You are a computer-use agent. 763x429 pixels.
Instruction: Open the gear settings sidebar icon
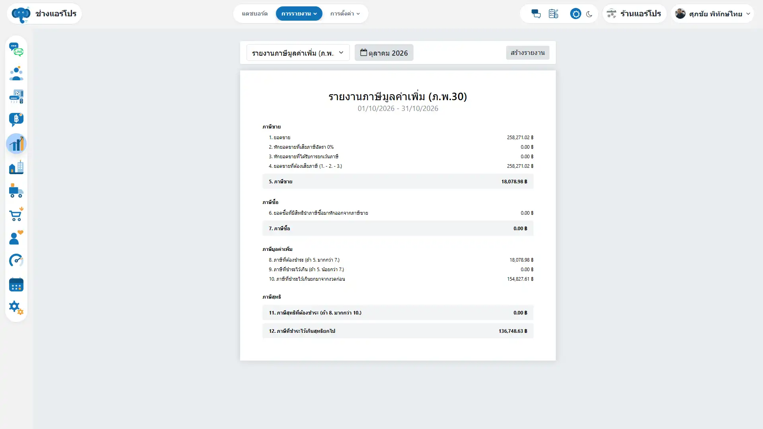point(16,307)
